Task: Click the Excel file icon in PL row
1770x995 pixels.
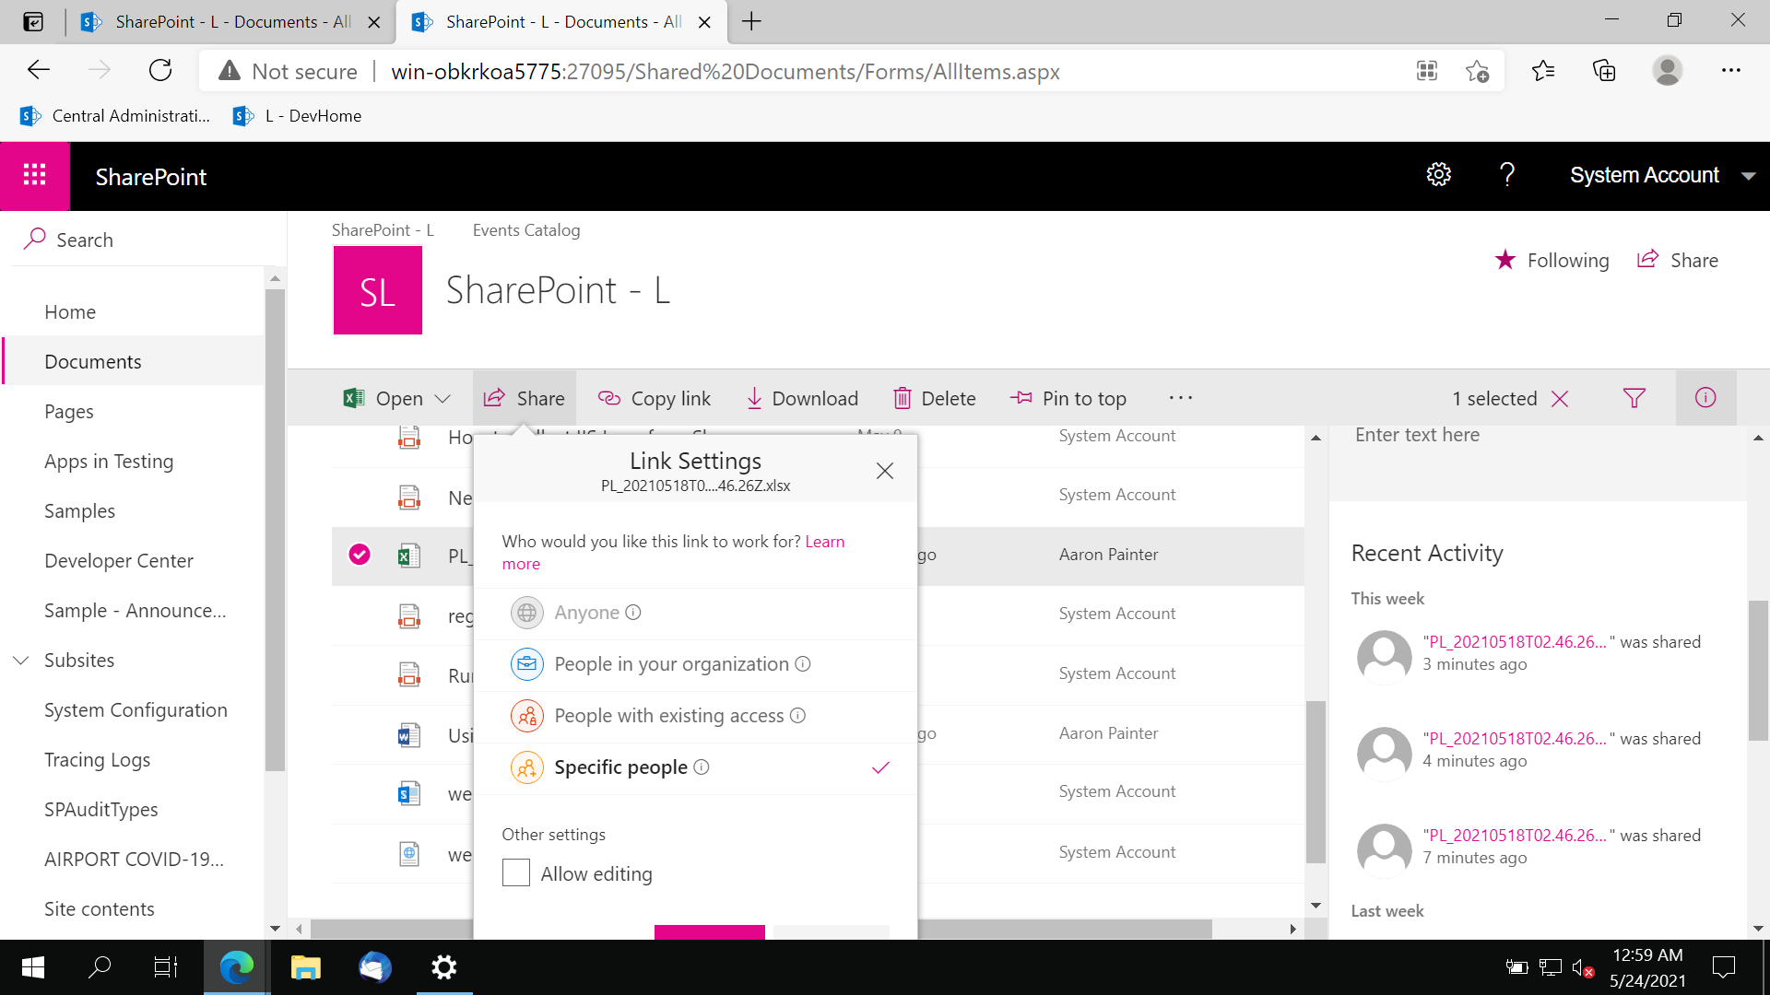Action: 409,556
